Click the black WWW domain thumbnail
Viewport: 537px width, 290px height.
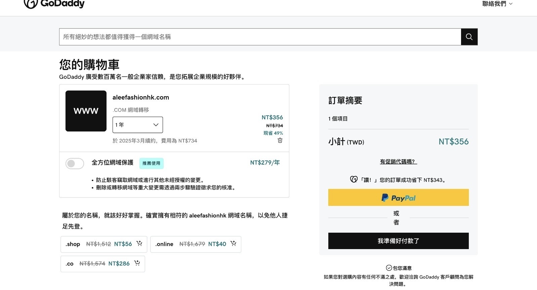tap(86, 111)
